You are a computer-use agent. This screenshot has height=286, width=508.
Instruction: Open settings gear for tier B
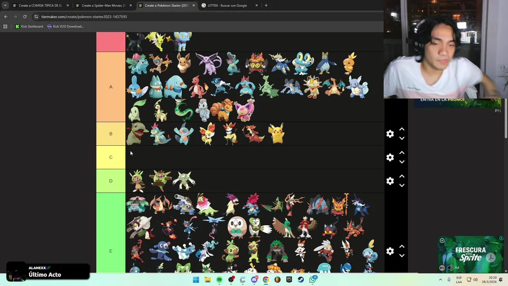coord(390,134)
